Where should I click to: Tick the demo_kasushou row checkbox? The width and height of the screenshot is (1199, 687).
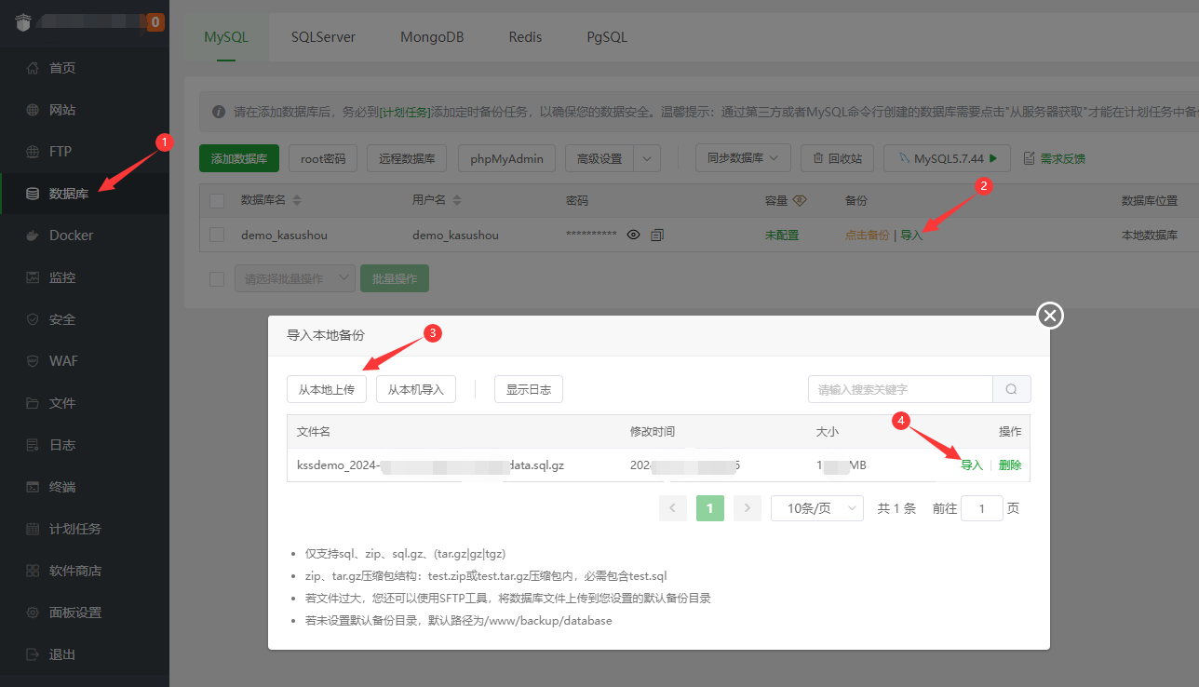click(217, 236)
